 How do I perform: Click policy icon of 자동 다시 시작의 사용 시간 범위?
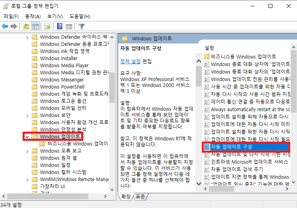pos(207,94)
